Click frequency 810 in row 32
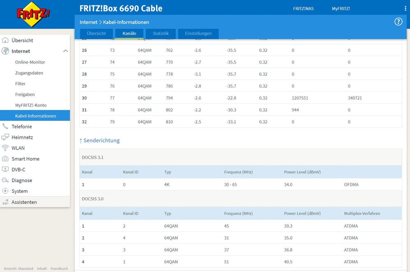This screenshot has height=272, width=410. 169,122
